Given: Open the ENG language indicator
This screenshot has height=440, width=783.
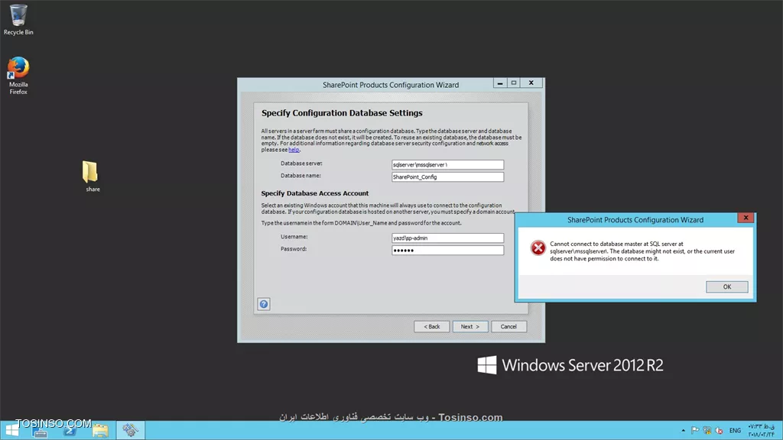Looking at the screenshot, I should click(x=735, y=431).
